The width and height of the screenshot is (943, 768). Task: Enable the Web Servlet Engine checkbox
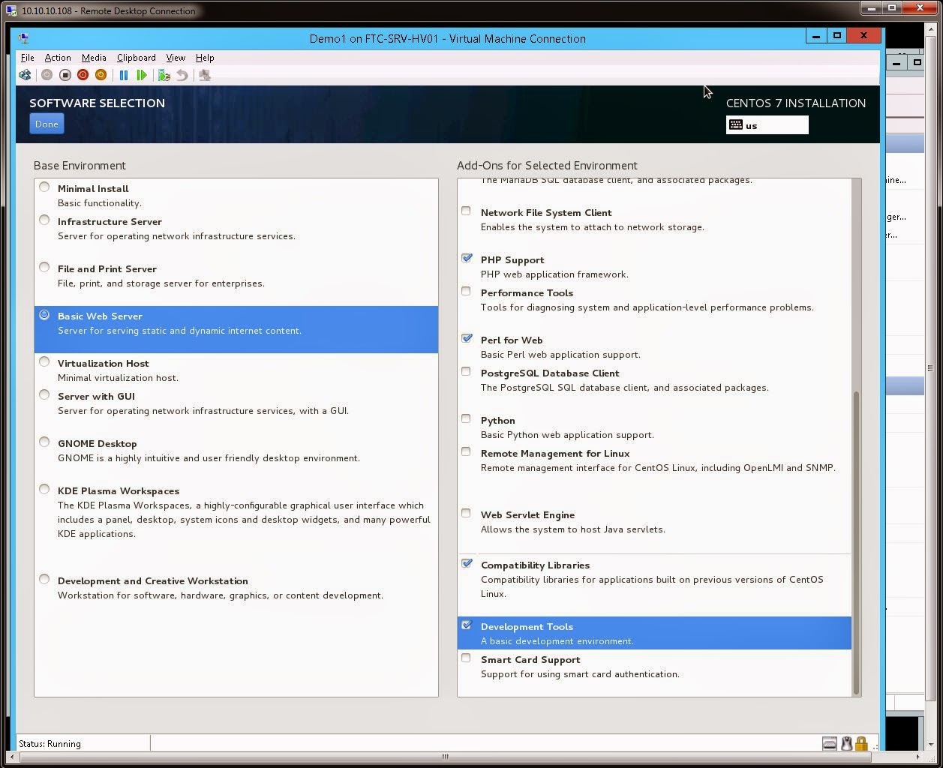coord(466,514)
